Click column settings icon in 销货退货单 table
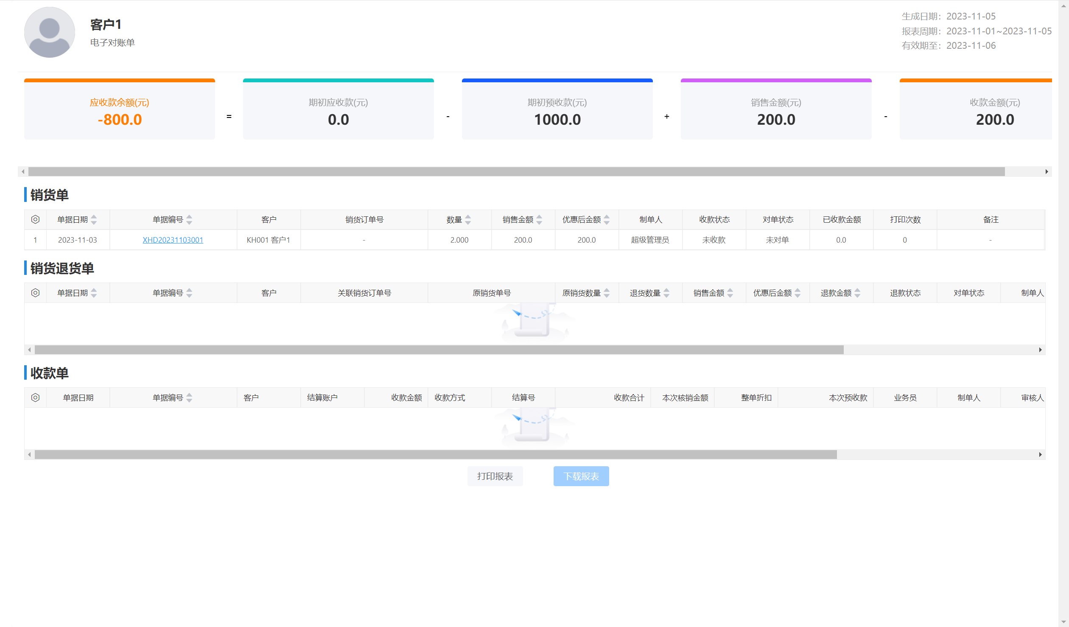This screenshot has width=1069, height=627. 35,293
